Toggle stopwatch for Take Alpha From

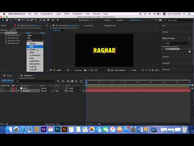6,35
